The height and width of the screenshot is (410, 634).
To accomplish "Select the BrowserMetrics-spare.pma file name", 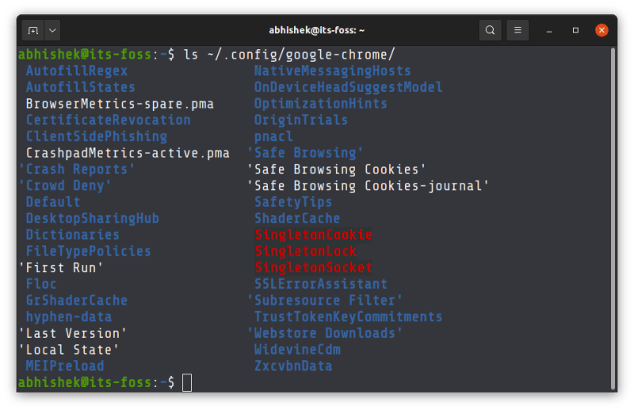I will pyautogui.click(x=120, y=104).
